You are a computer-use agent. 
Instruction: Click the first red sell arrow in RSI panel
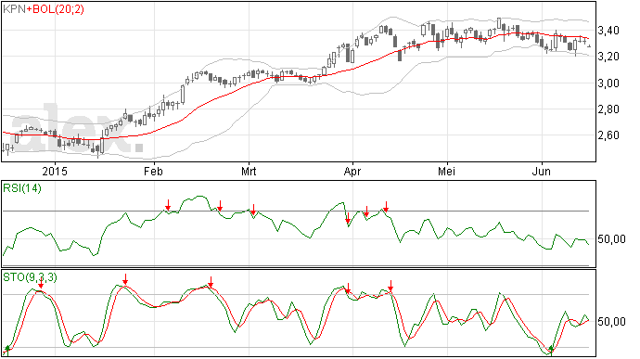coord(168,205)
